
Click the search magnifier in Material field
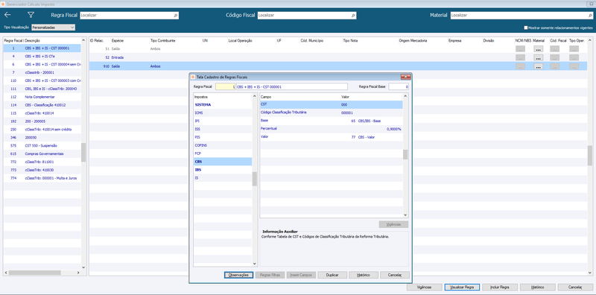pos(590,16)
